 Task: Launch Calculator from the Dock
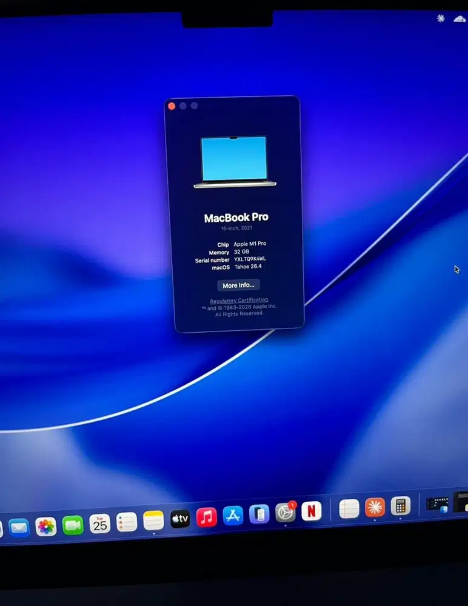(400, 505)
